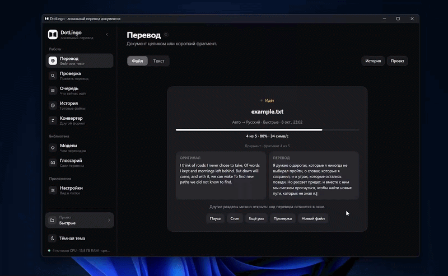The width and height of the screenshot is (448, 276).
Task: Click the Russian translation text pane
Action: point(314,175)
